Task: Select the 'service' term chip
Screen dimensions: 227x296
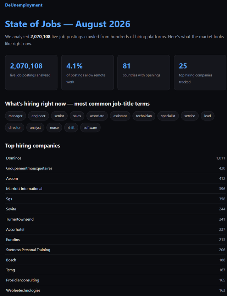Action: coord(190,116)
